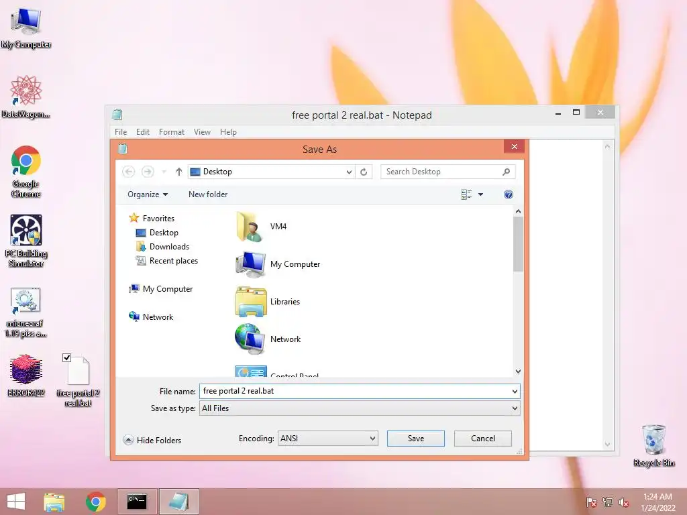Open File Explorer from the taskbar
687x515 pixels.
coord(54,502)
